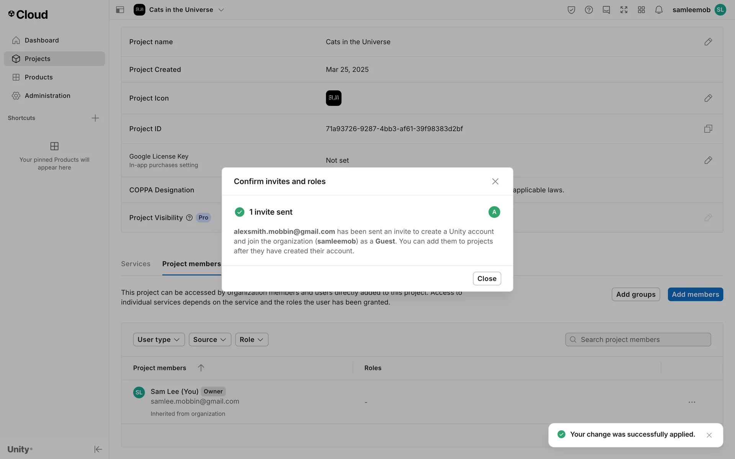Expand the Role filter dropdown

(x=252, y=339)
